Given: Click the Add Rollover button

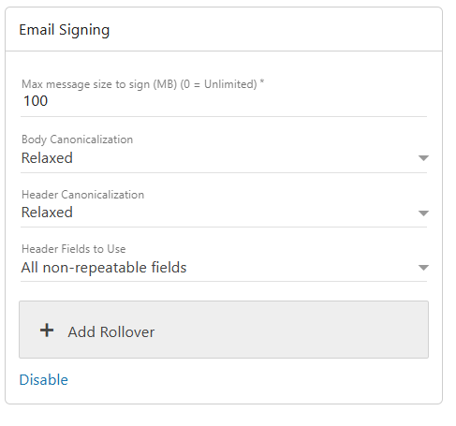Looking at the screenshot, I should [x=224, y=330].
